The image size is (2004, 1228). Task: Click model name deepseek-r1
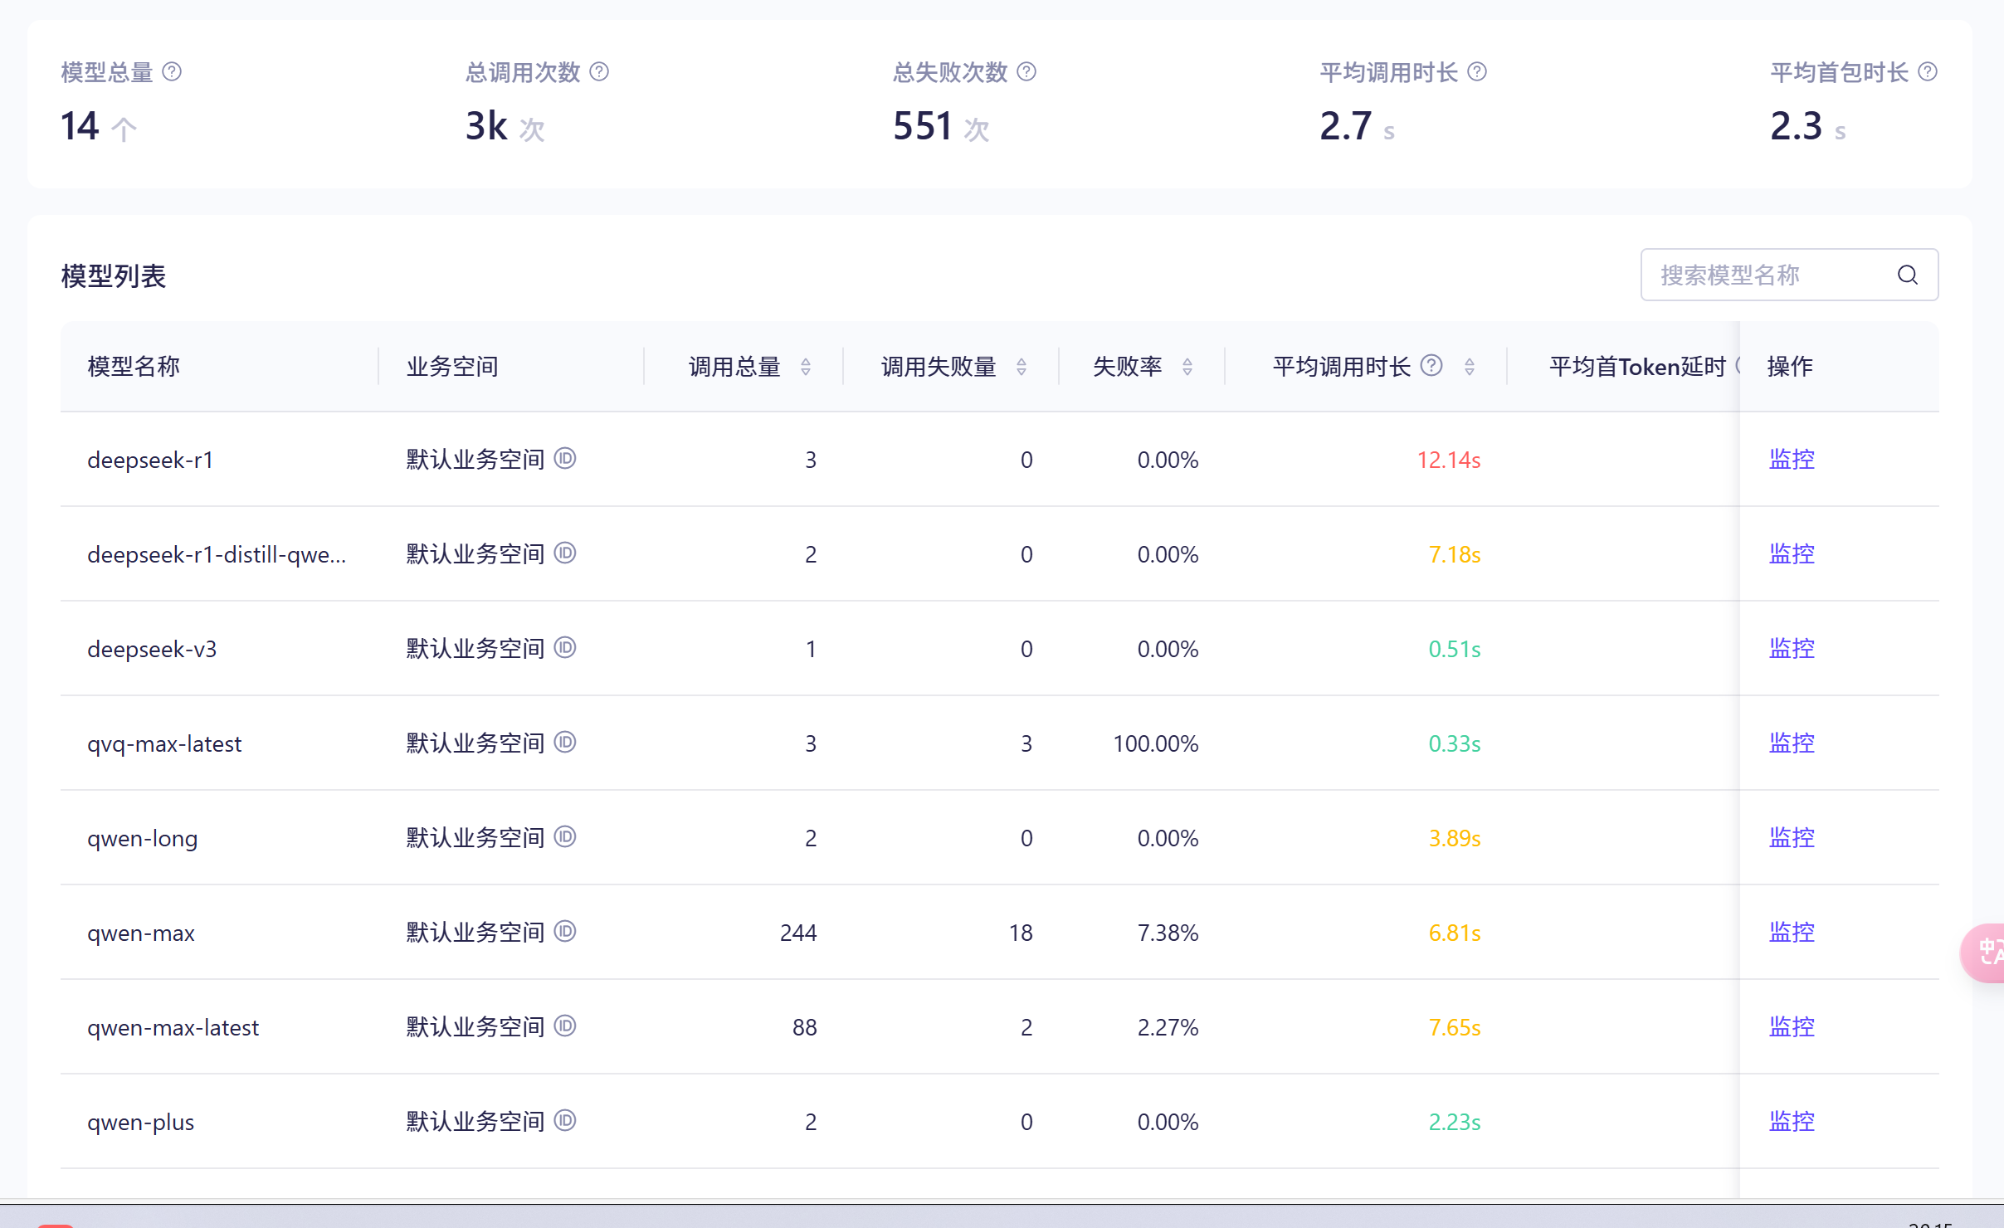pos(150,460)
